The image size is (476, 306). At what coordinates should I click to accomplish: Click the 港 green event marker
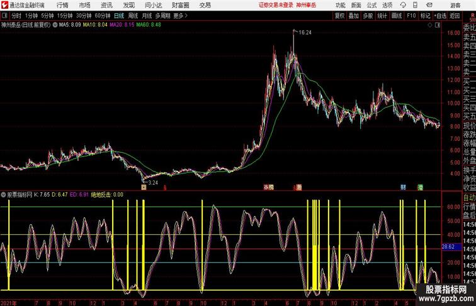click(x=420, y=187)
